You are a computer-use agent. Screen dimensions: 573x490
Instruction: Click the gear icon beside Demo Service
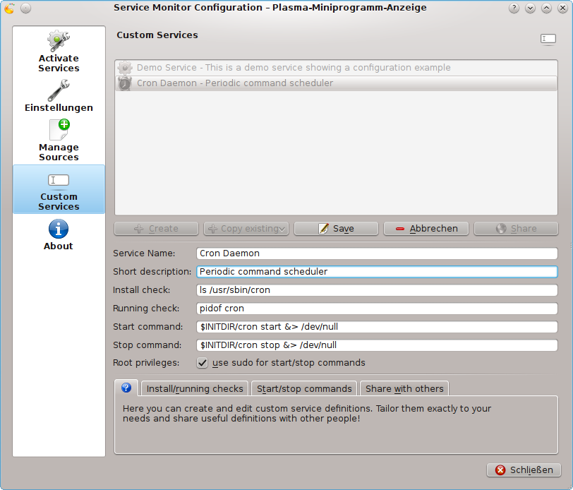point(125,68)
